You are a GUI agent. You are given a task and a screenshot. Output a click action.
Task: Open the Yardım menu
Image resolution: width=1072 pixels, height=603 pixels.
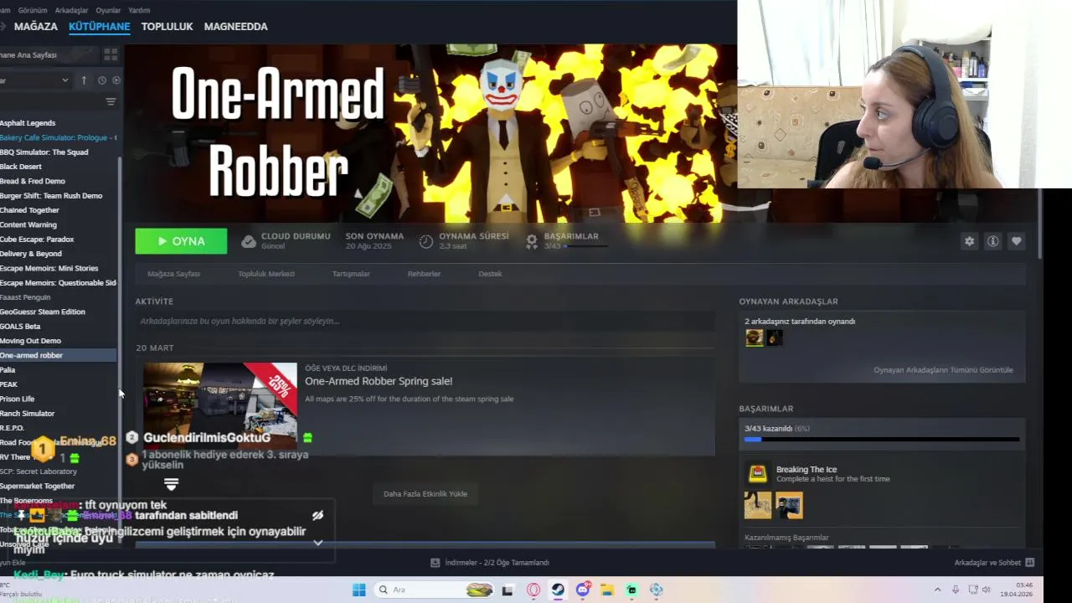(139, 10)
